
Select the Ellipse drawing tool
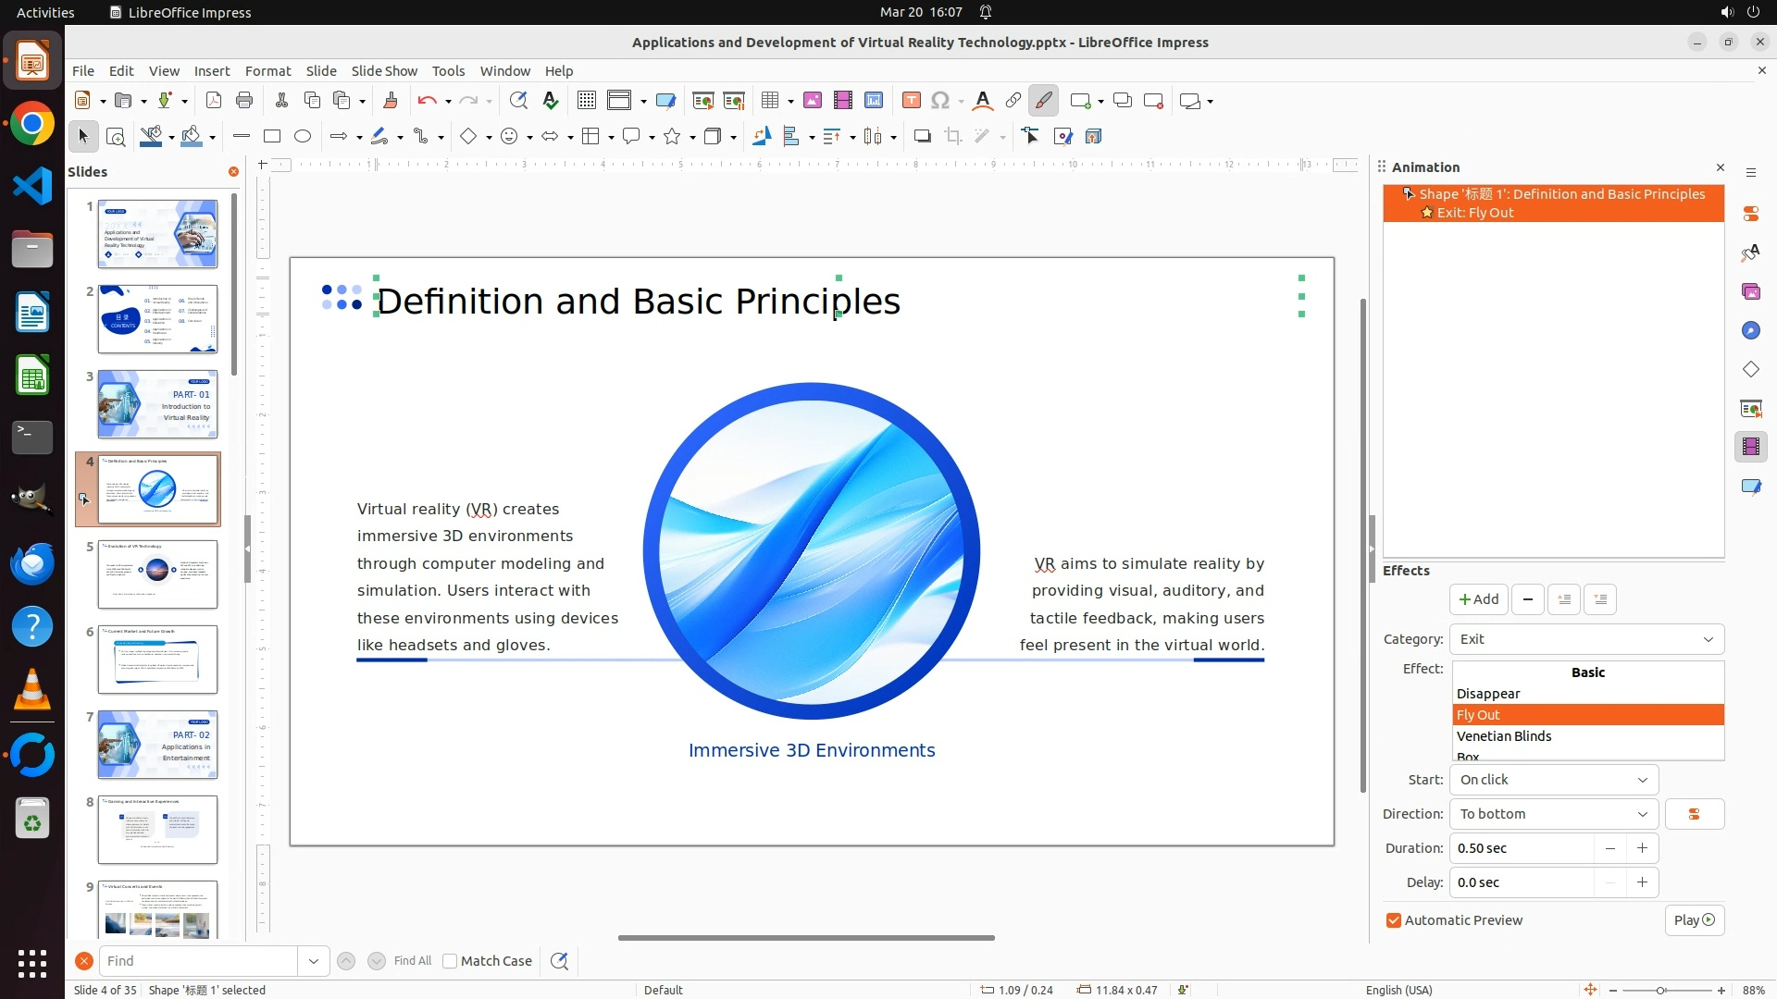pos(303,137)
